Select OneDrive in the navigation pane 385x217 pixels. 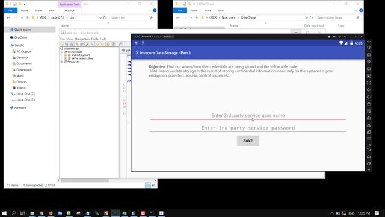click(x=20, y=37)
